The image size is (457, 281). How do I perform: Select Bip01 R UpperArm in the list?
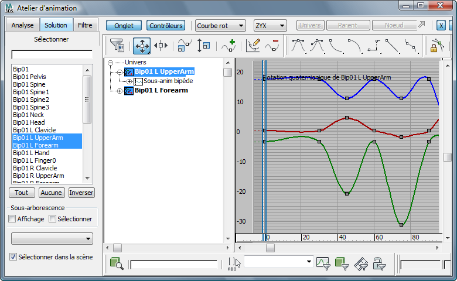(39, 176)
